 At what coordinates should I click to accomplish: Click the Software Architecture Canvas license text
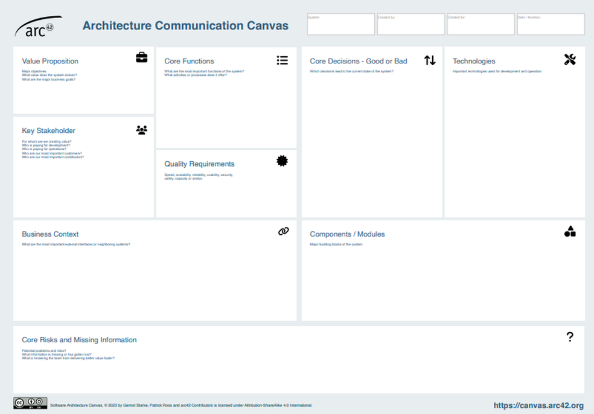point(181,406)
